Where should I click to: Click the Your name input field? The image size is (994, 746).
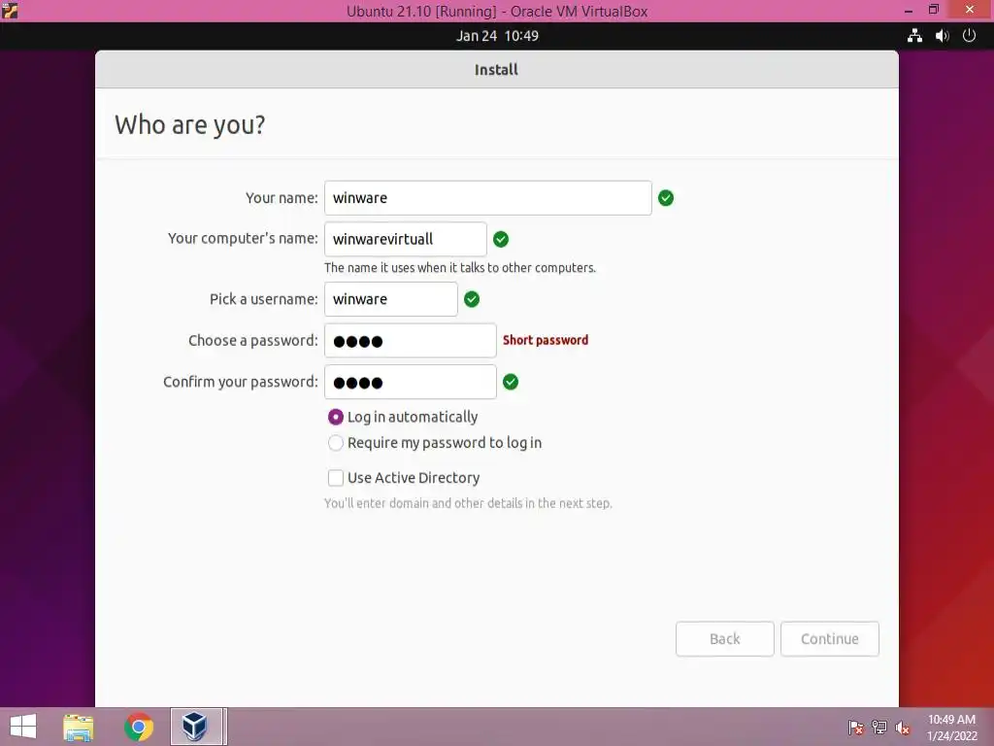[488, 198]
